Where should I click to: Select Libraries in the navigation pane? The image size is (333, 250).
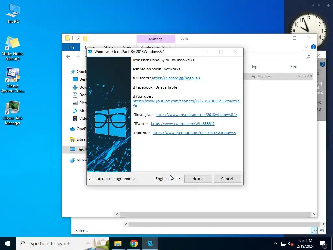pos(78,139)
